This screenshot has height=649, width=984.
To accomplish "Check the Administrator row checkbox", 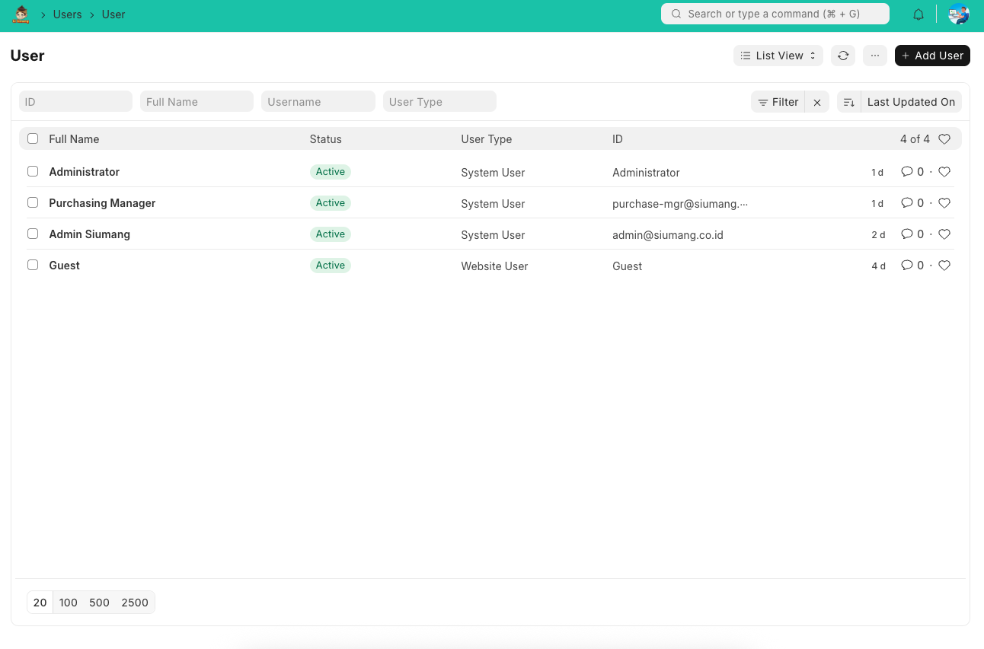I will click(x=33, y=172).
